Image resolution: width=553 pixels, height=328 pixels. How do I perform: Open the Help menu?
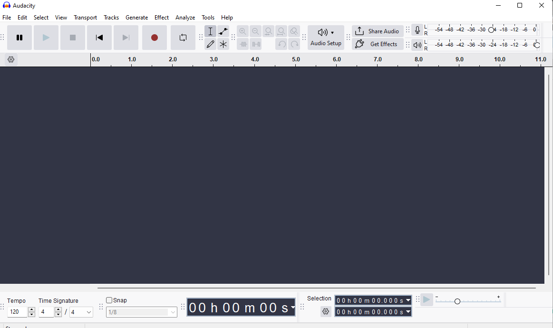coord(227,17)
